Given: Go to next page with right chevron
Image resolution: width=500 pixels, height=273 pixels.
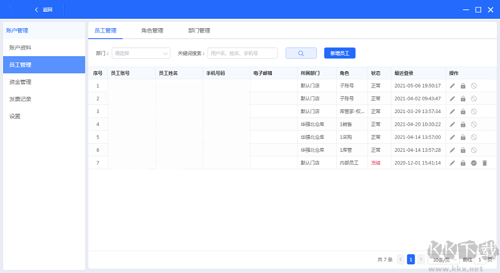Looking at the screenshot, I should point(421,259).
